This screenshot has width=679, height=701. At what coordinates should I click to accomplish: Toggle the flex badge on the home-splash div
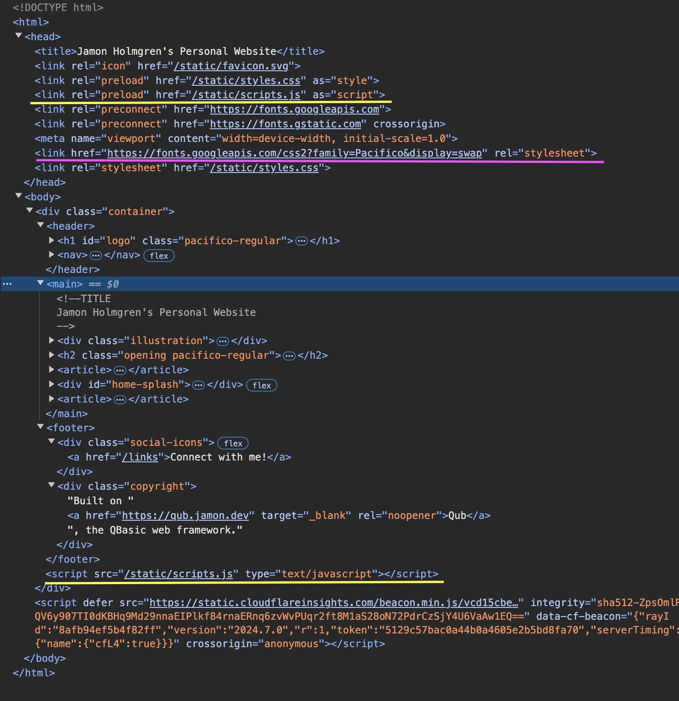pos(262,386)
